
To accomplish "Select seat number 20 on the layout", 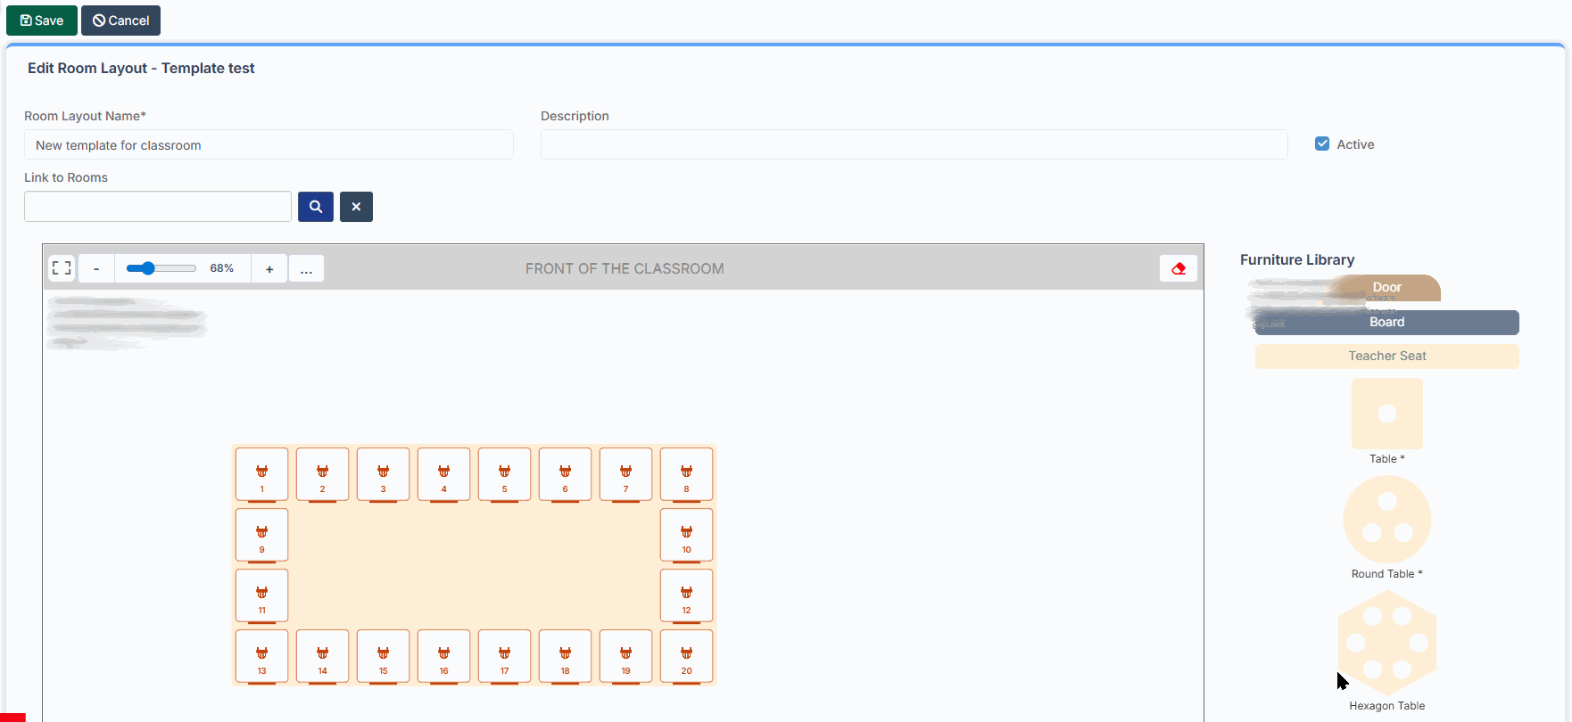I will (686, 656).
